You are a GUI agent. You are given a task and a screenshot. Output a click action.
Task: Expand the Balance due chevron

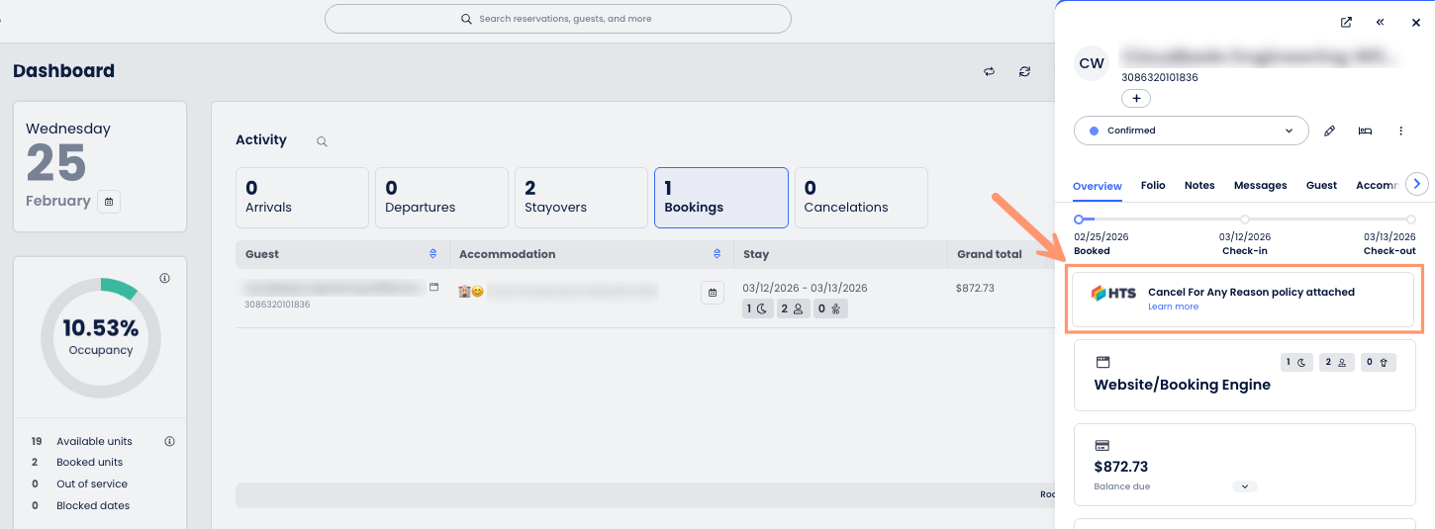point(1244,486)
